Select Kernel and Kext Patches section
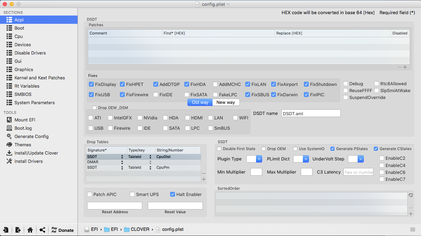 coord(39,78)
